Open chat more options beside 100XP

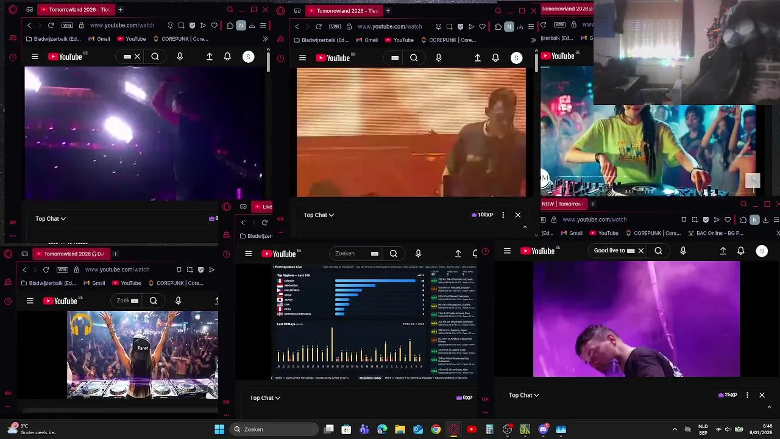pos(503,215)
